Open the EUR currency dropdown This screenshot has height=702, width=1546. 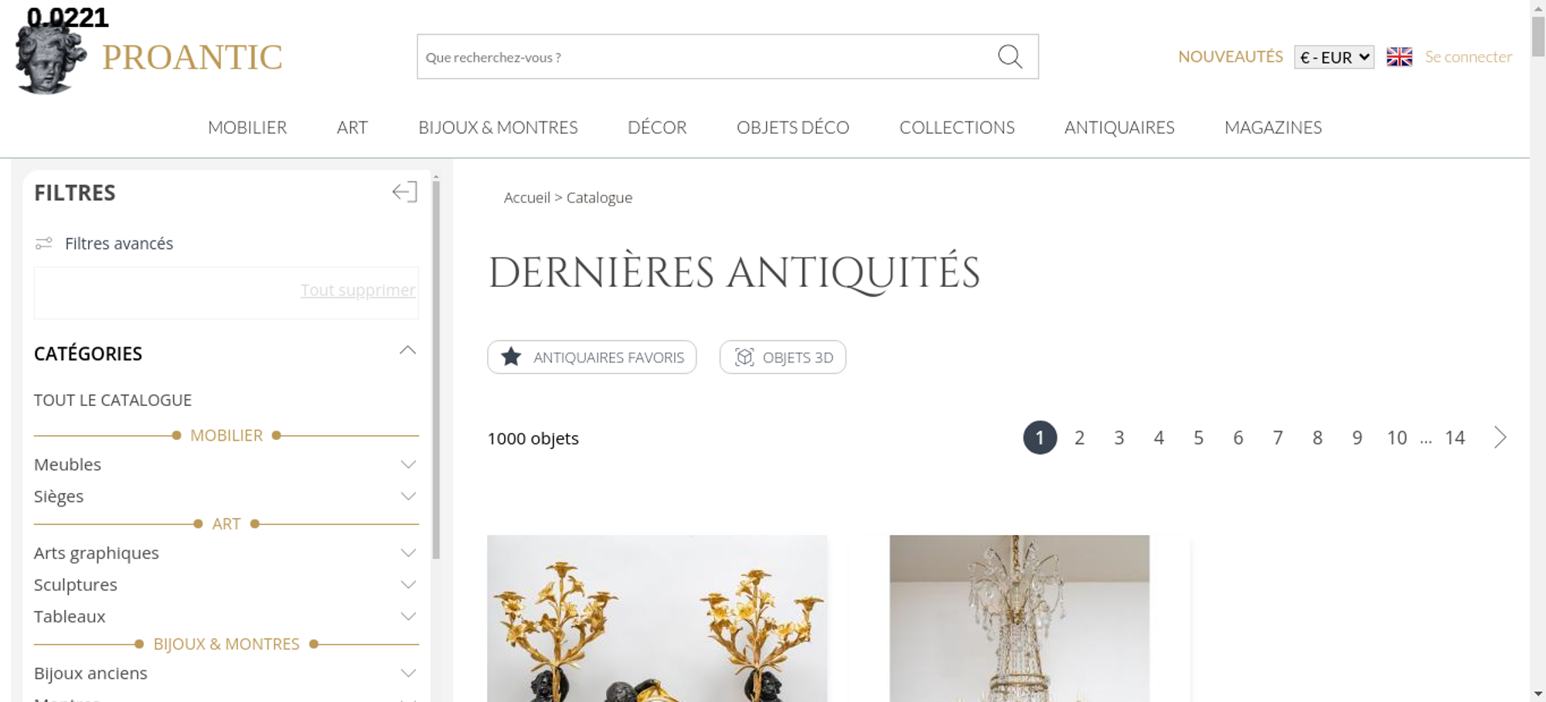[x=1334, y=57]
